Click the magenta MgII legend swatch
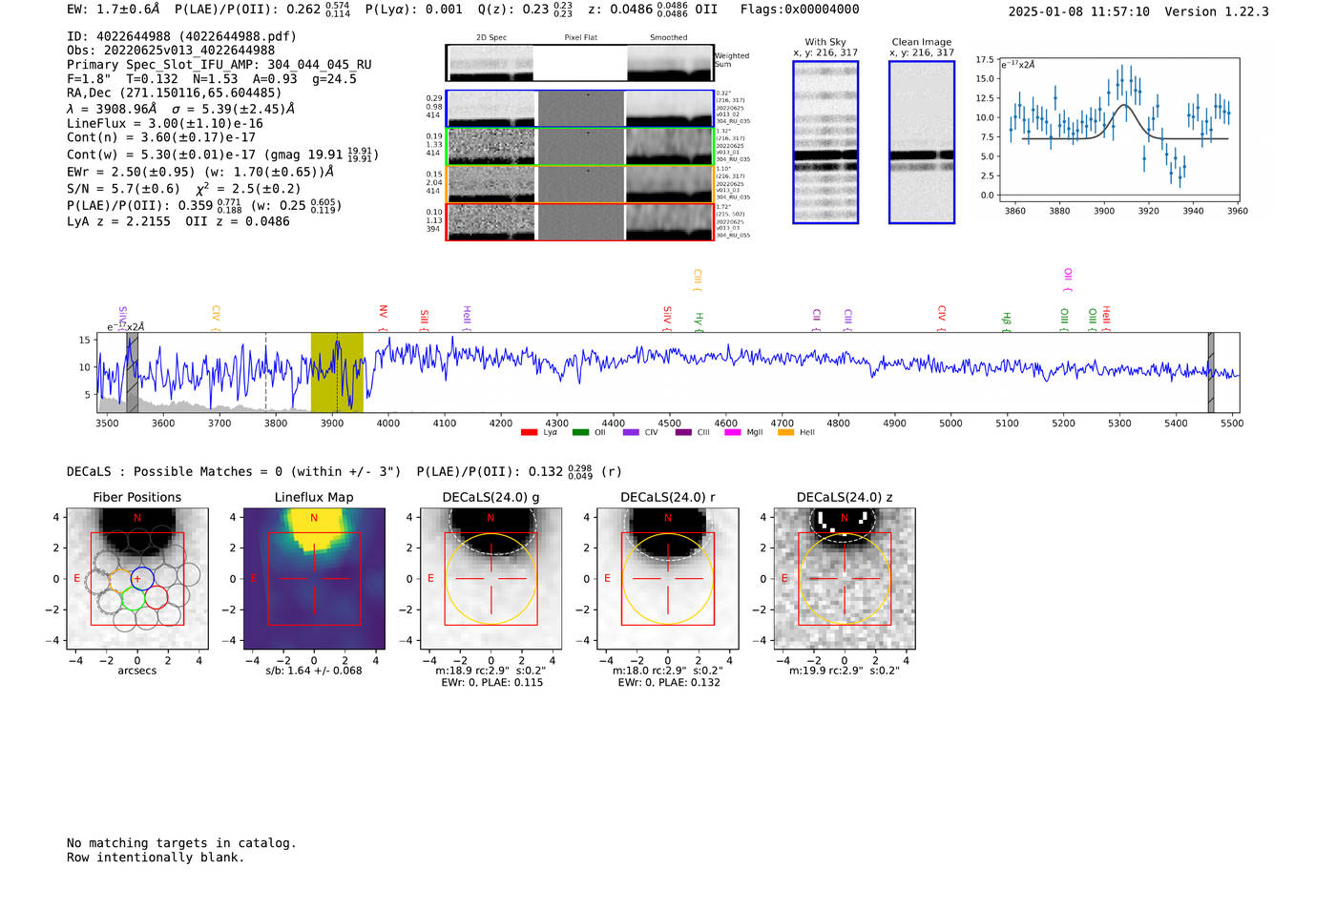Viewport: 1336px width, 909px height. coord(733,433)
